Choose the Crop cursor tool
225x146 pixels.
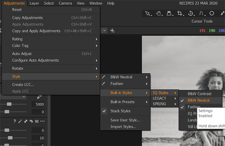coord(180,13)
